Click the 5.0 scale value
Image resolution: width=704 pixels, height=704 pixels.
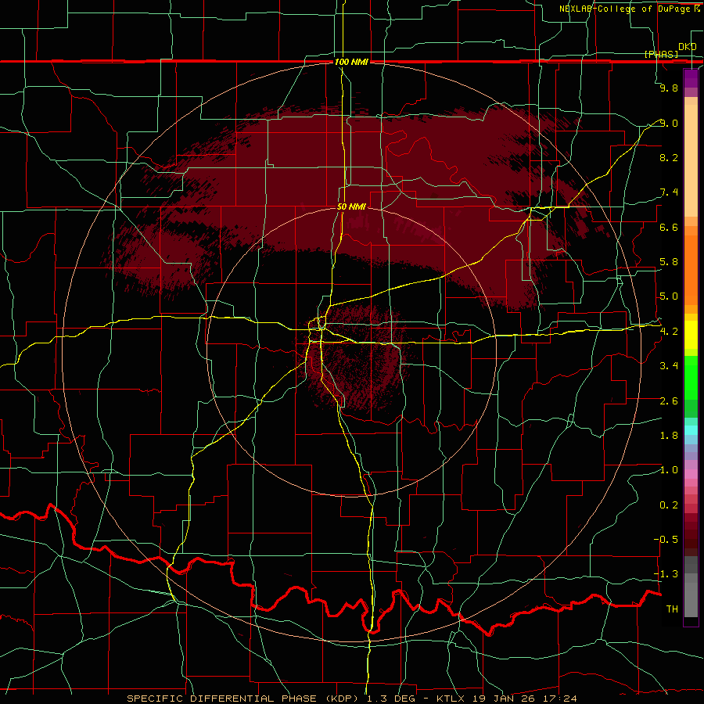click(669, 296)
